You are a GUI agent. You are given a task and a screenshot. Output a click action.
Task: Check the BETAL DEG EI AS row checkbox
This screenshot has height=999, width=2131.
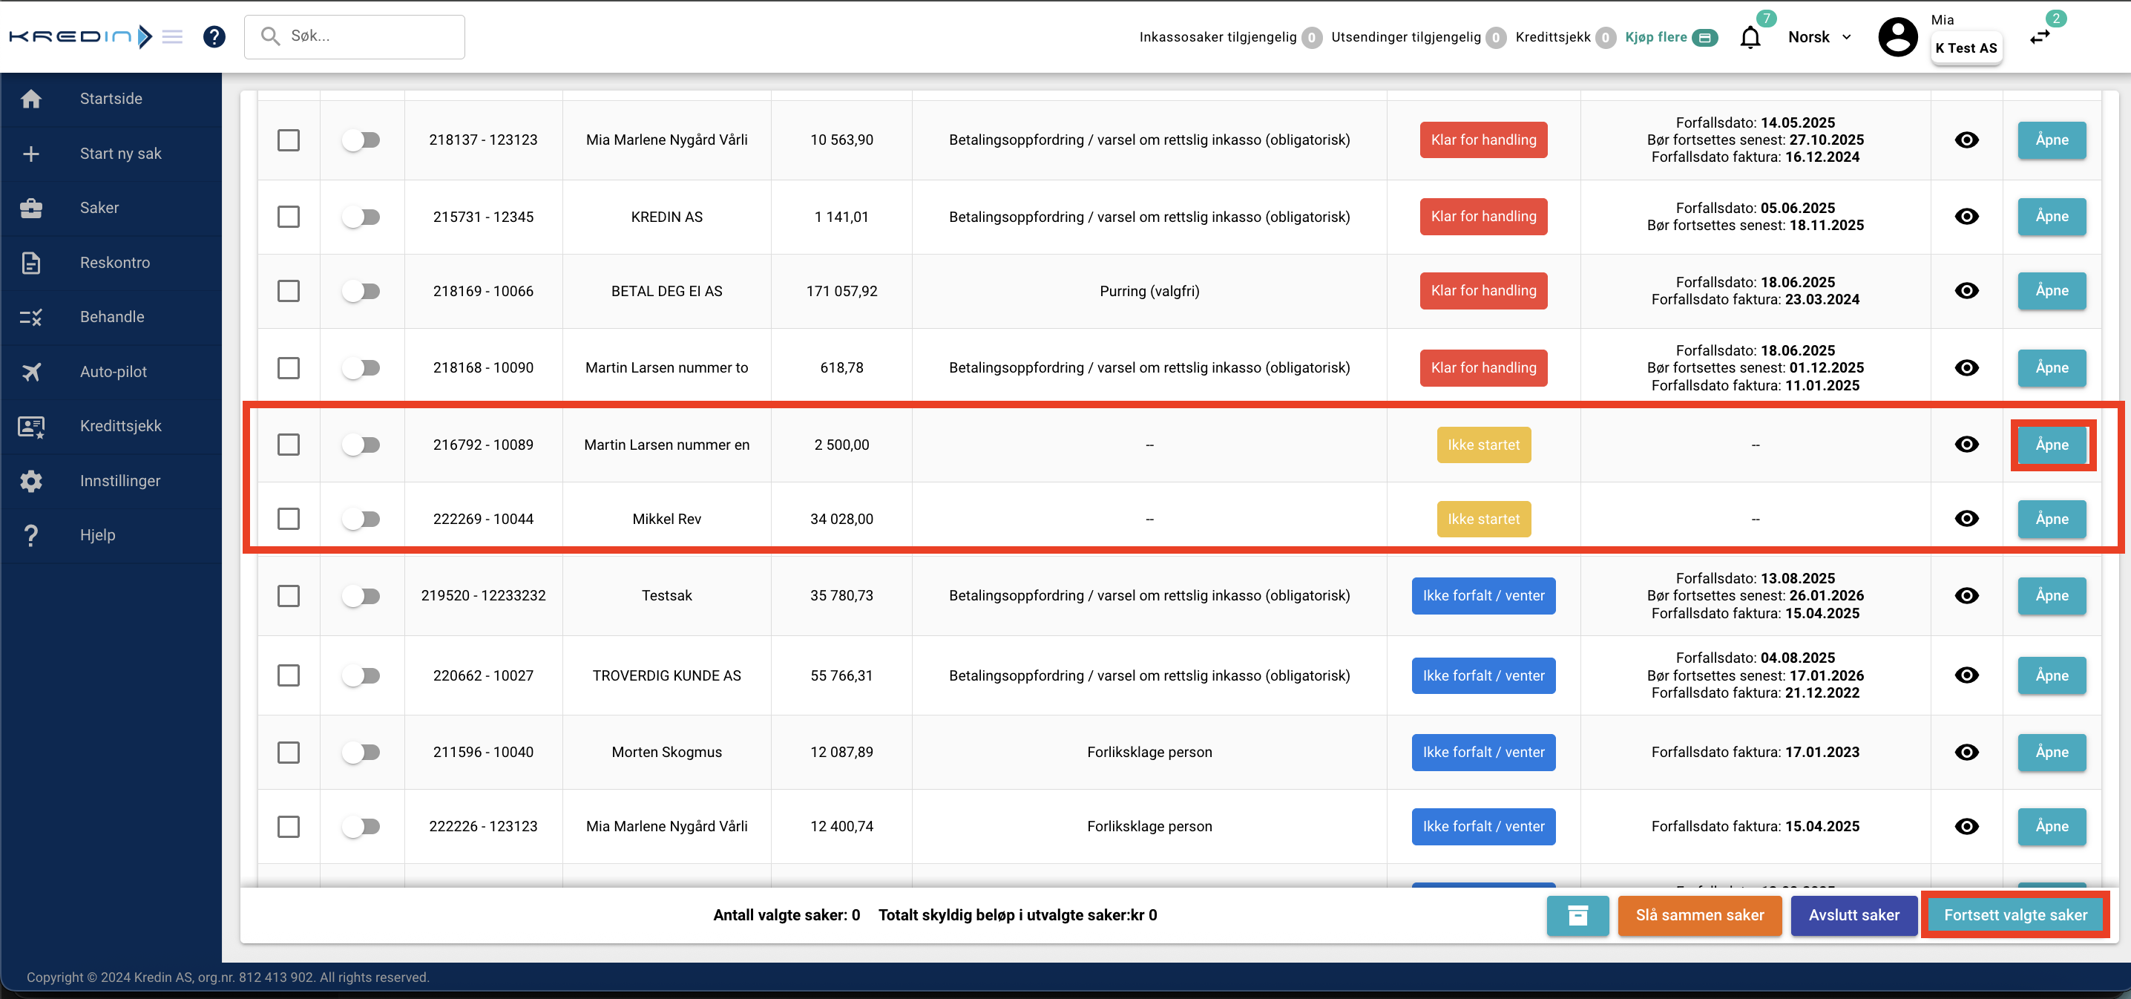tap(289, 292)
